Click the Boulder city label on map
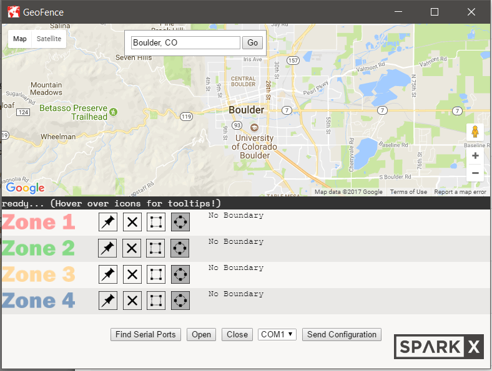 (x=247, y=110)
